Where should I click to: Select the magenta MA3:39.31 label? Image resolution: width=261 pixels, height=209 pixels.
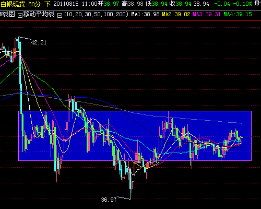tap(207, 14)
